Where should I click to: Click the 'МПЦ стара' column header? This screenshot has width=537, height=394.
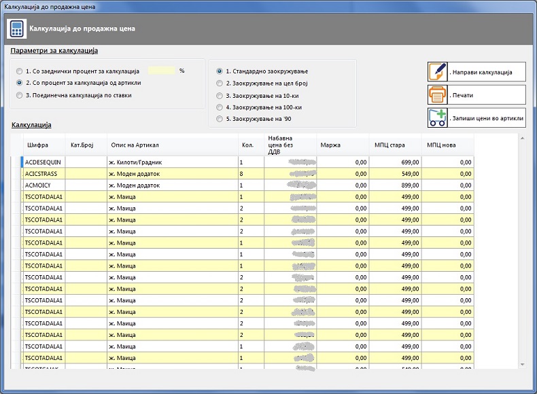point(395,145)
